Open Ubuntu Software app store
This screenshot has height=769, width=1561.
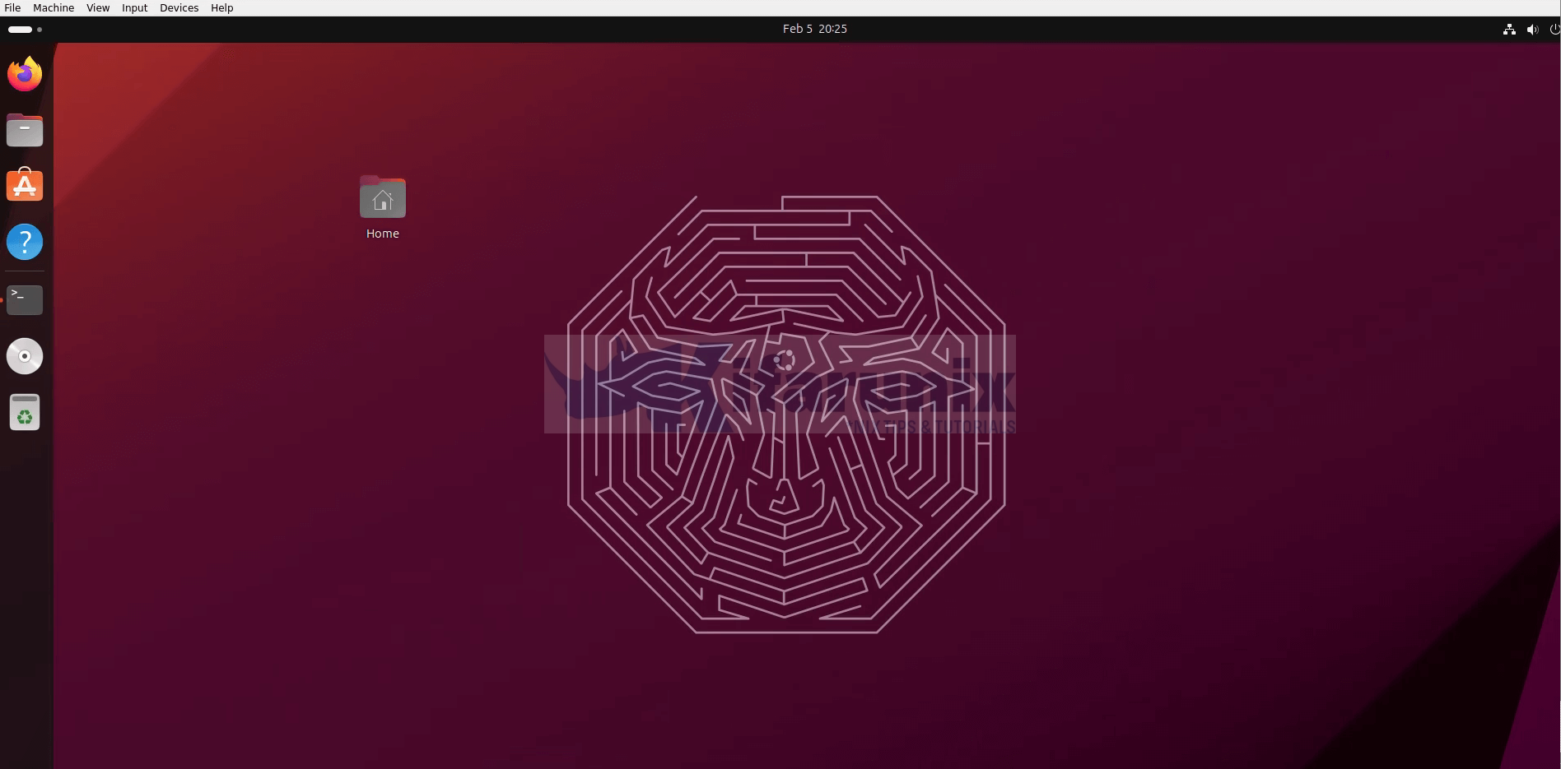click(25, 186)
